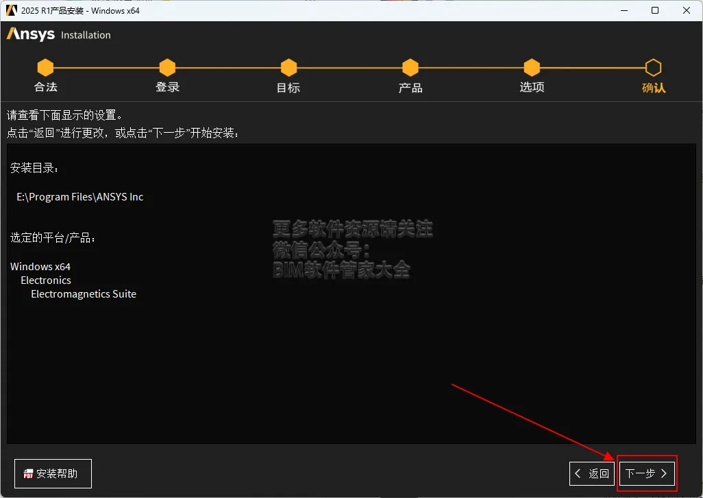The image size is (703, 498).
Task: Click the 目标 step label
Action: click(x=288, y=88)
